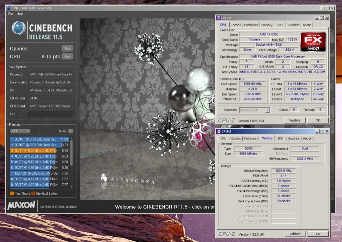Select the About tab in lower CPU-Z
The image size is (342, 242).
[x=307, y=139]
